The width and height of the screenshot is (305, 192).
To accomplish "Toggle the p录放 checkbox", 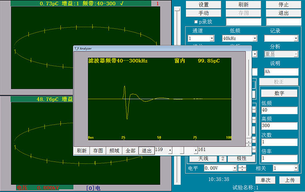I will (196, 22).
